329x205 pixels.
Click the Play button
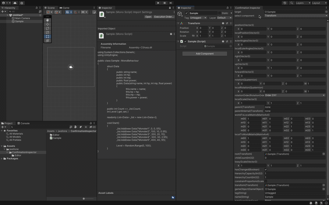158,3
